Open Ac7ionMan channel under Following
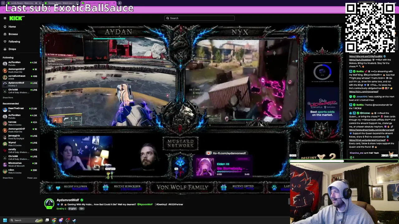The width and height of the screenshot is (399, 224). [x=20, y=63]
